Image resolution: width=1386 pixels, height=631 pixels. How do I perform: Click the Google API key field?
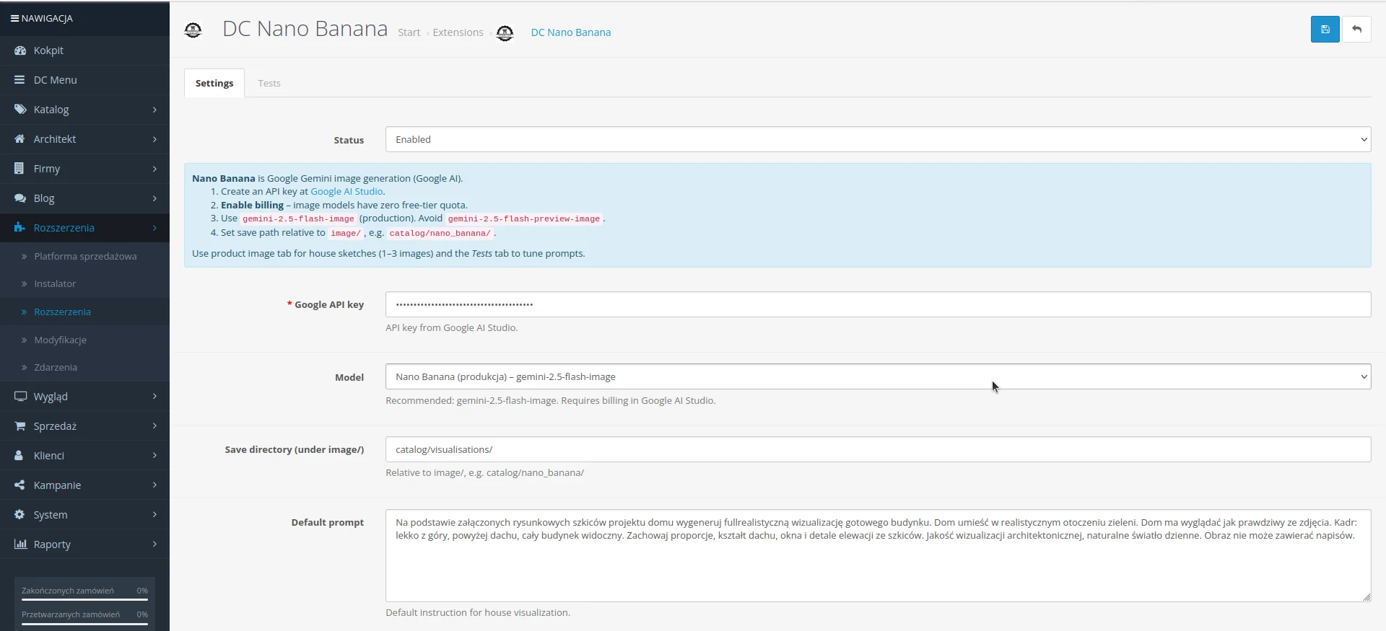[x=878, y=304]
